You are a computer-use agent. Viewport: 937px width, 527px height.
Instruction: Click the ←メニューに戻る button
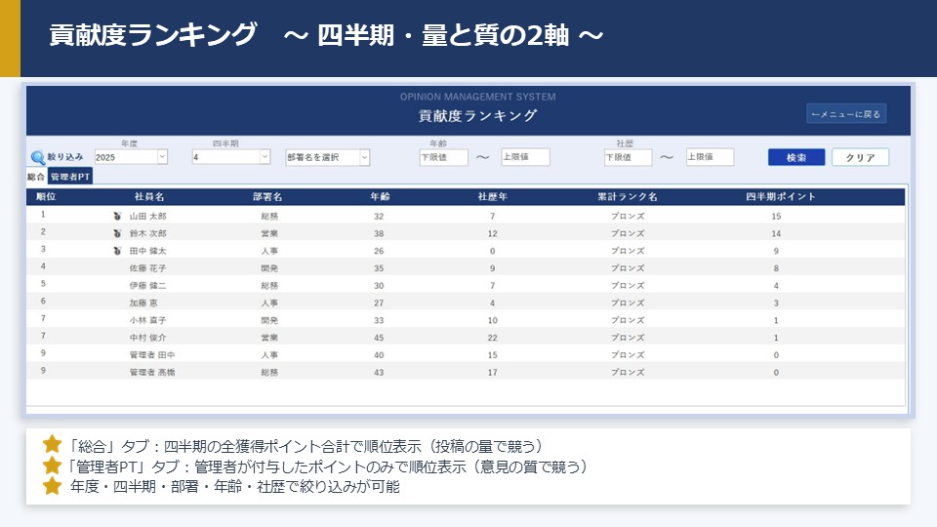846,114
